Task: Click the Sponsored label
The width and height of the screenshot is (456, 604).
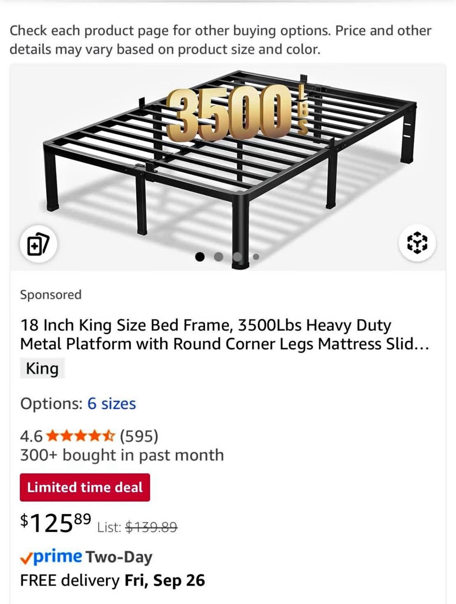Action: click(51, 295)
